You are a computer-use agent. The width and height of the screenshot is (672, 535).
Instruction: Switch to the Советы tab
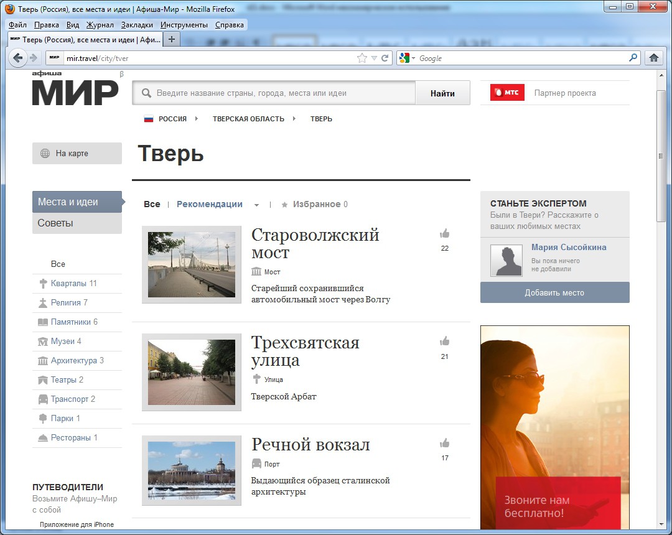click(x=55, y=223)
